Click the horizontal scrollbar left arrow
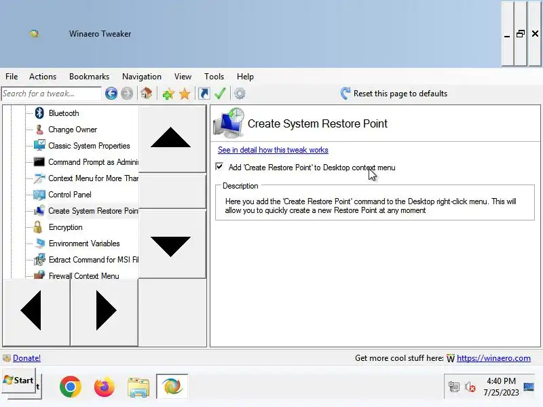Screen dimensions: 543x407 pos(37,311)
